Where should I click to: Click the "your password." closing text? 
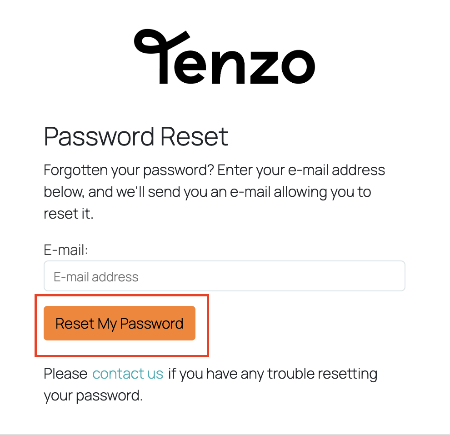[x=93, y=396]
